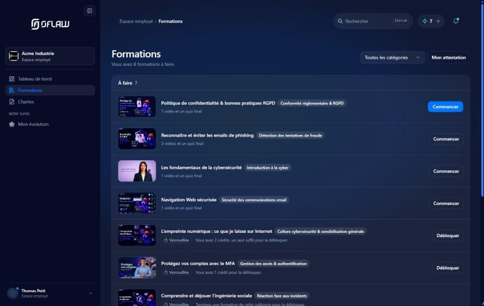Click Débloquer for Protégez vos comptes MFA
The width and height of the screenshot is (484, 306).
tap(448, 268)
